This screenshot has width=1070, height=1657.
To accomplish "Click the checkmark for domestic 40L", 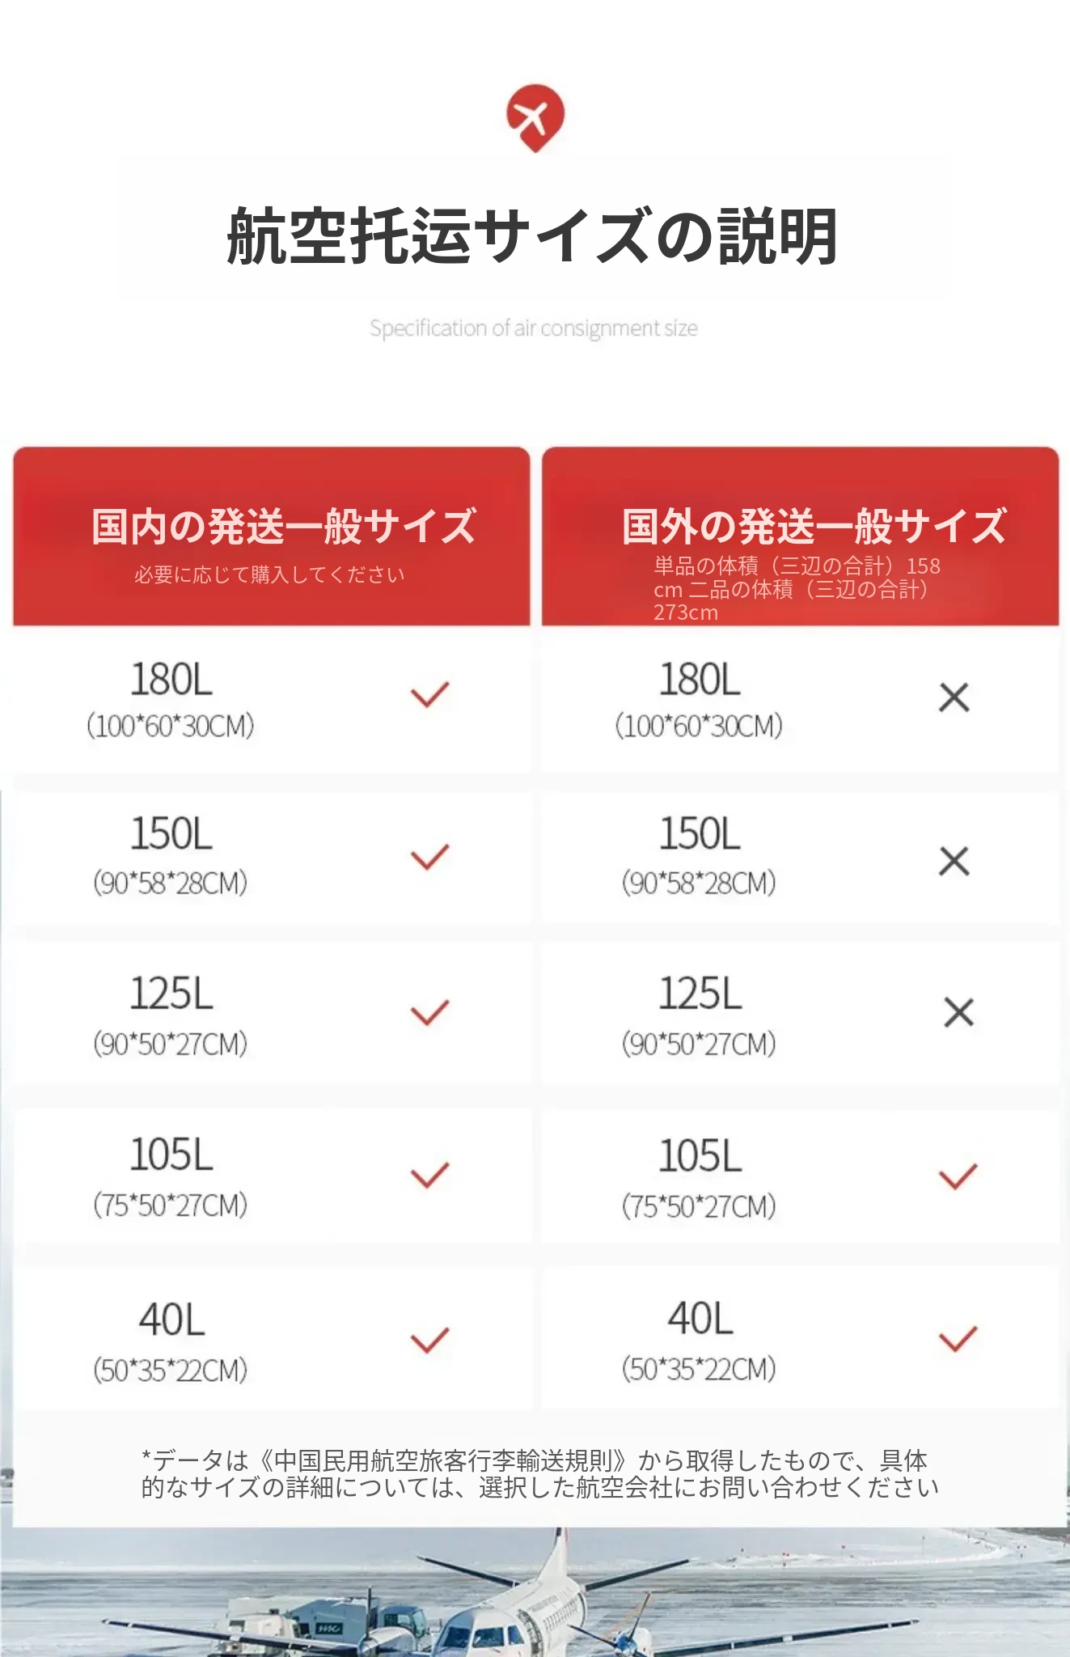I will [429, 1340].
